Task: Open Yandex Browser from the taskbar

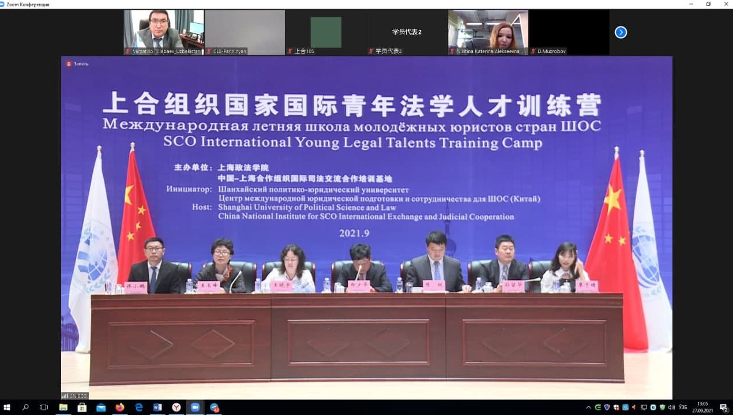Action: click(176, 408)
